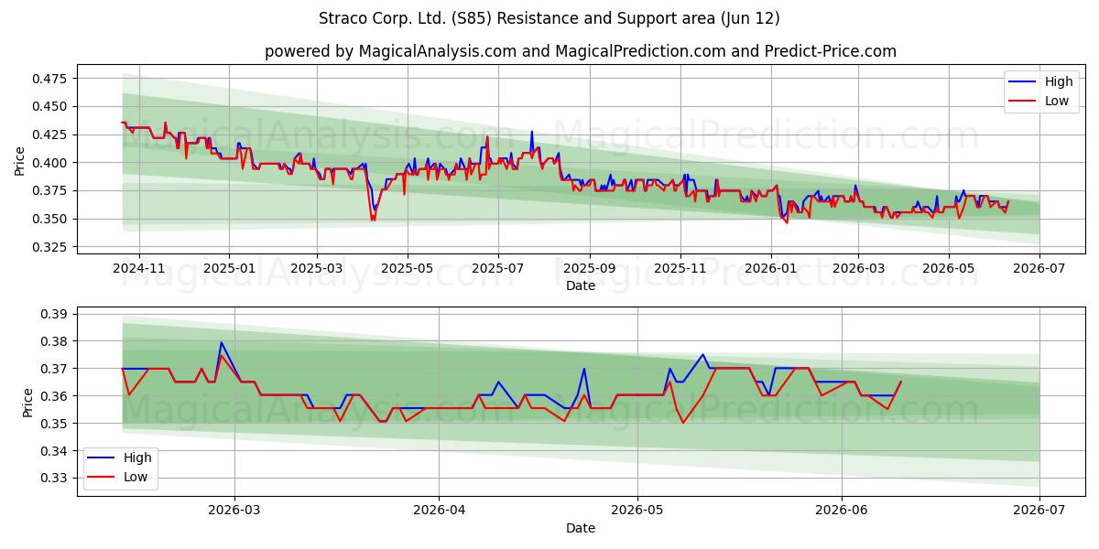Click the '0.33' price tick on lower chart
The width and height of the screenshot is (1099, 549).
coord(56,479)
